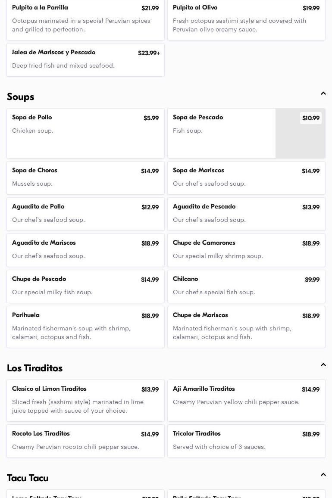The height and width of the screenshot is (498, 332).
Task: Collapse the Soups section
Action: pyautogui.click(x=323, y=93)
